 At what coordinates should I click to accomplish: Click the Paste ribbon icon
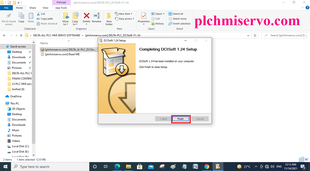pyautogui.click(x=31, y=18)
